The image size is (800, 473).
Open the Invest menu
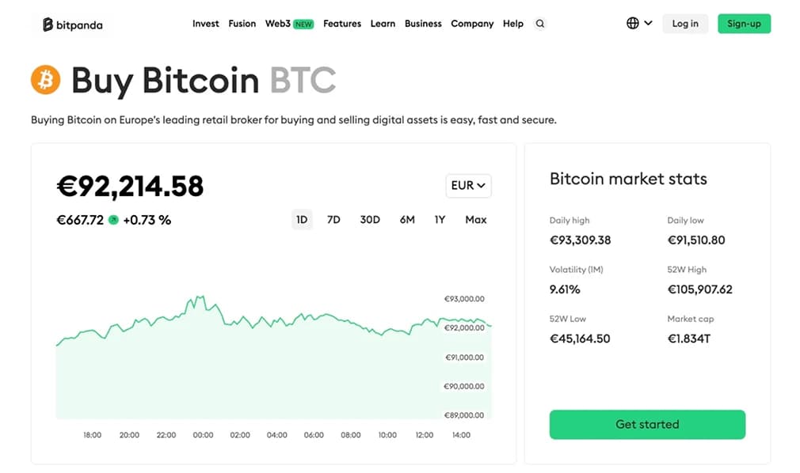[205, 24]
